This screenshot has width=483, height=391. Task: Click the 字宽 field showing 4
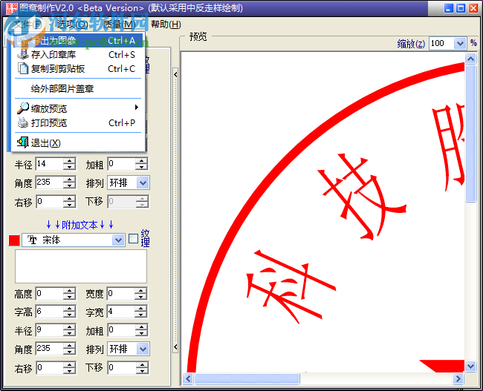(x=121, y=312)
